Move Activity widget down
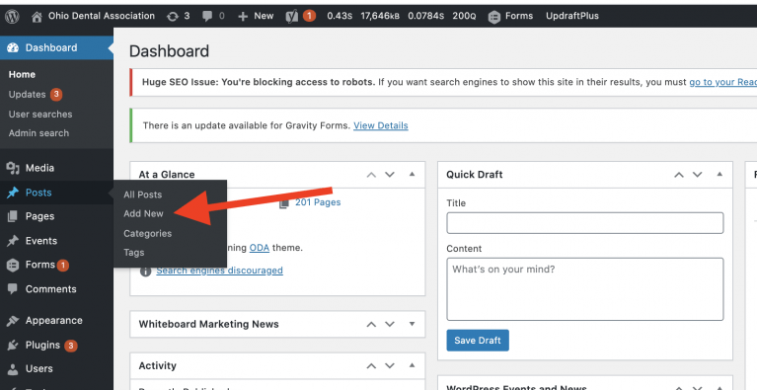This screenshot has width=757, height=390. point(390,366)
